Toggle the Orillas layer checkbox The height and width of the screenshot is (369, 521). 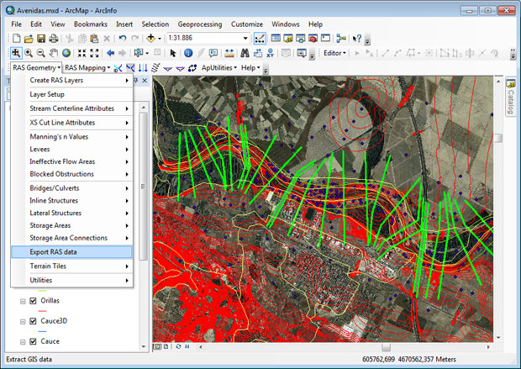[33, 301]
